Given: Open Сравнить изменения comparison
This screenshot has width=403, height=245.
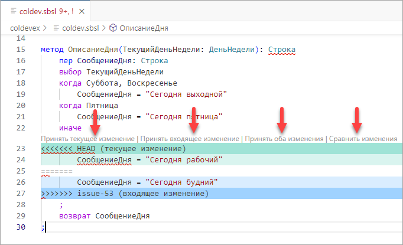Looking at the screenshot, I should [x=363, y=139].
